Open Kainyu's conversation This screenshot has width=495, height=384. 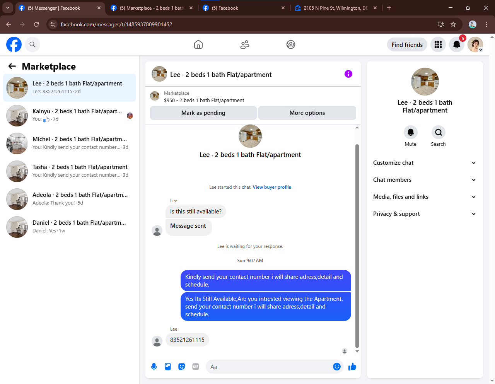tap(70, 116)
